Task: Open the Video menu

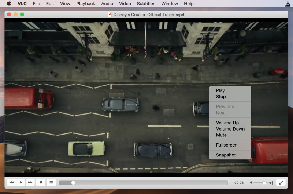Action: [125, 4]
